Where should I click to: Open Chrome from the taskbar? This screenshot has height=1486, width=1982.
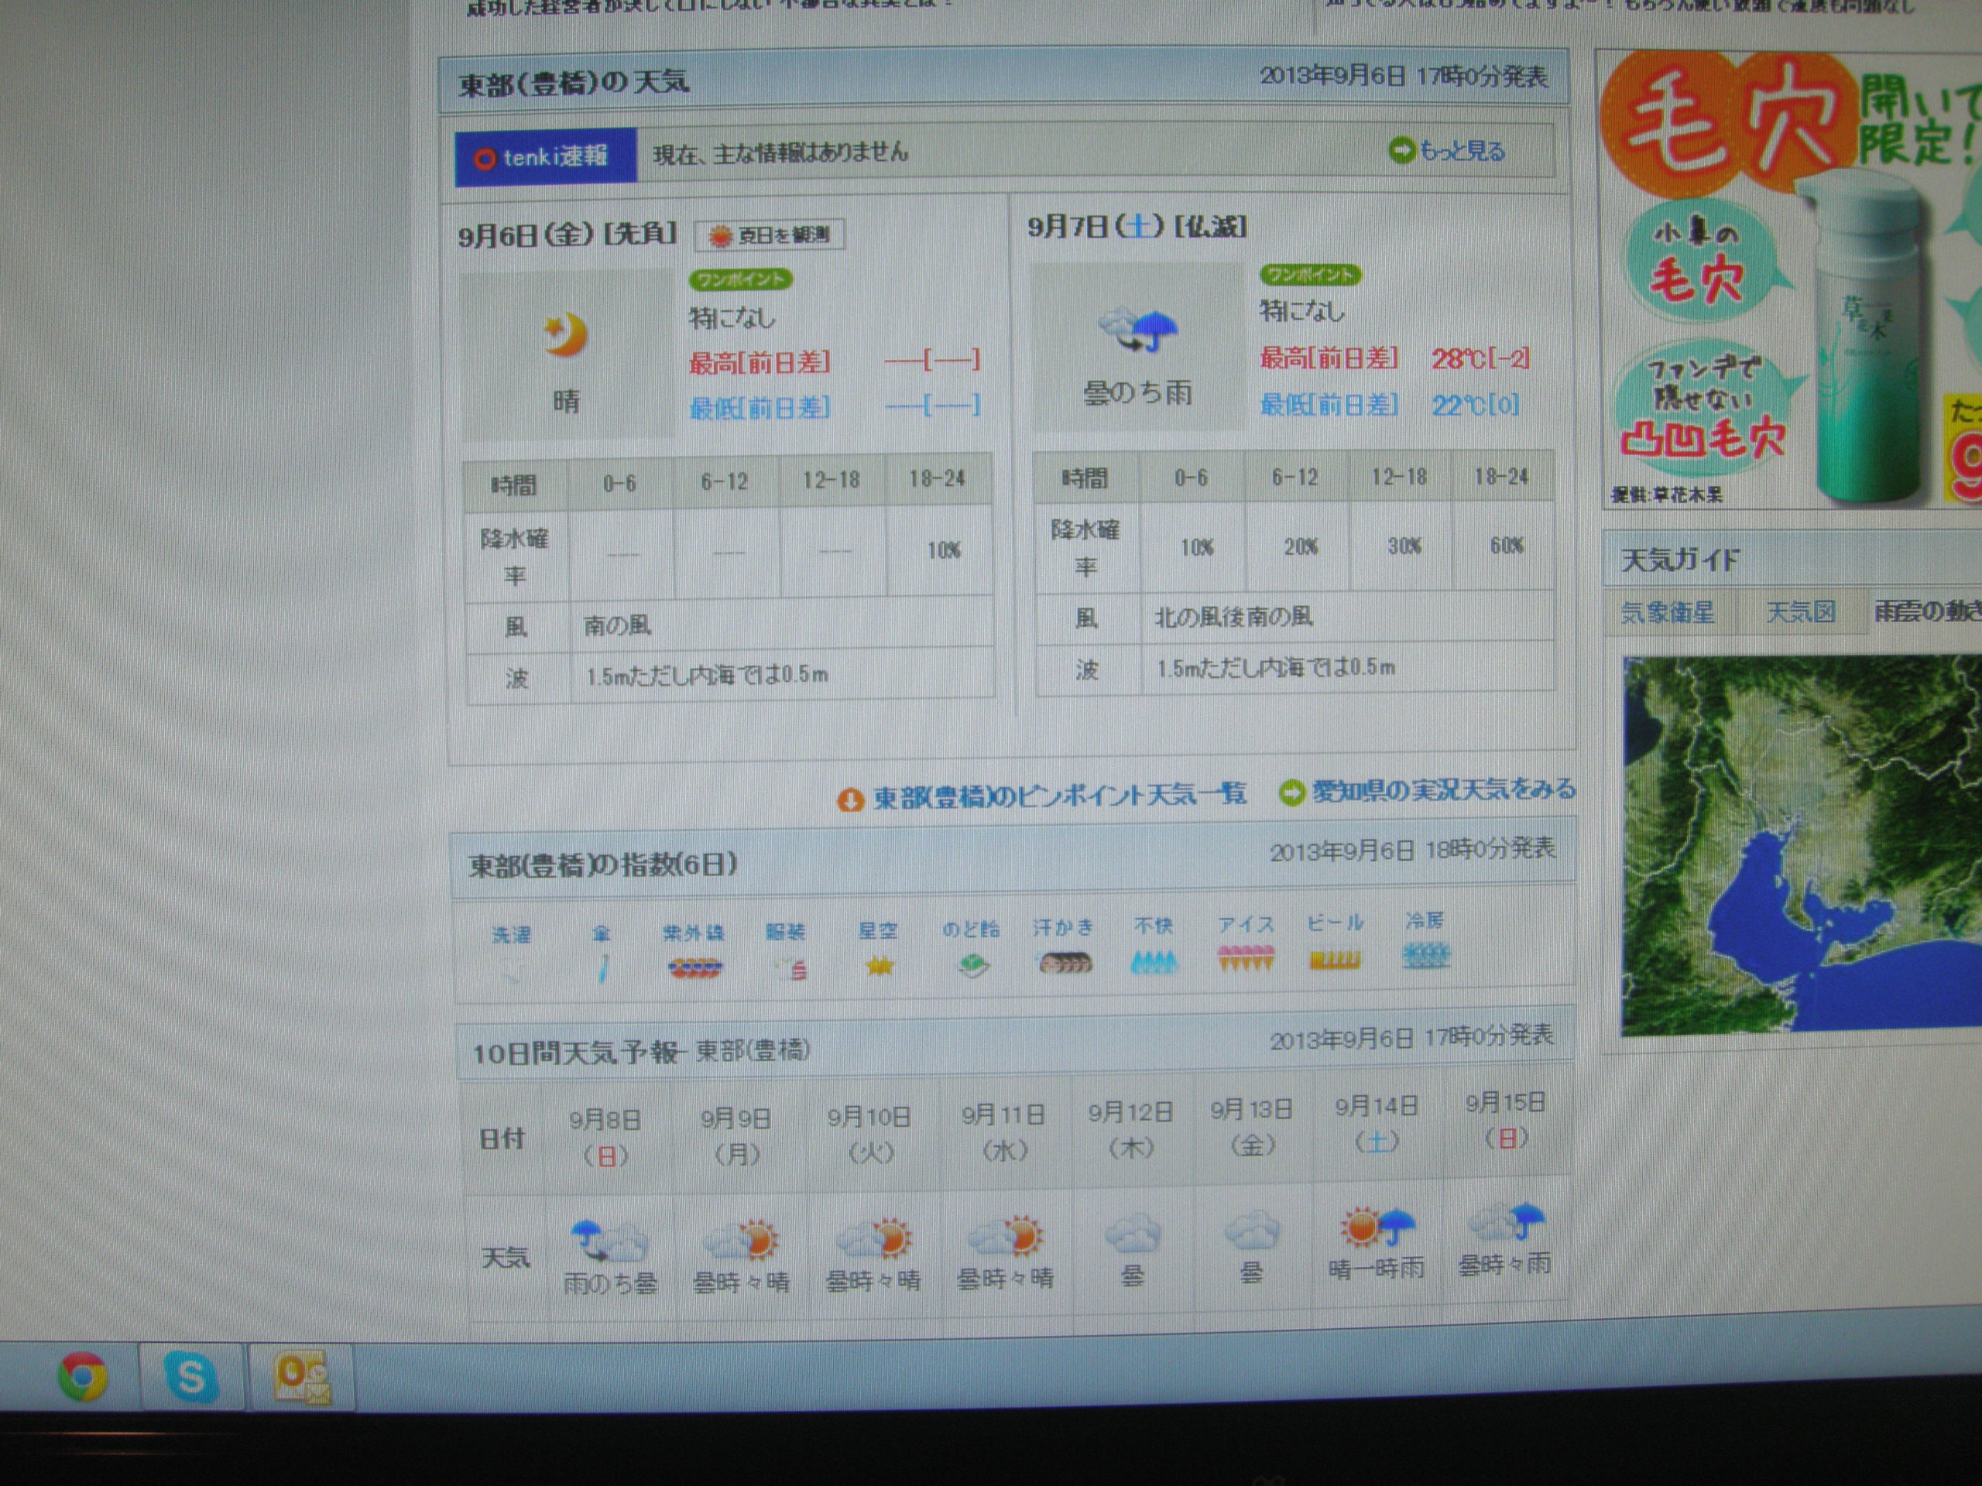pos(82,1378)
